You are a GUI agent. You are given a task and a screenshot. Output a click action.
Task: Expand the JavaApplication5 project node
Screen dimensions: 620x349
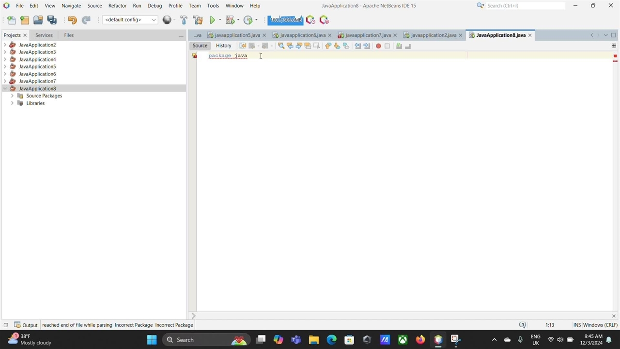[5, 67]
